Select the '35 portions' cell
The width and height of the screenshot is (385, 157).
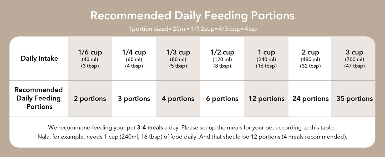[x=354, y=99]
